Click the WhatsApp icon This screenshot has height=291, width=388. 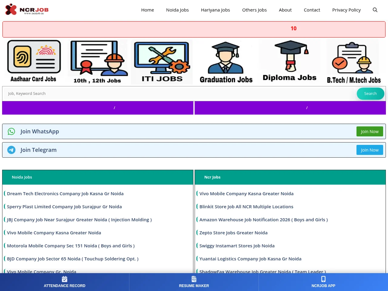[11, 131]
